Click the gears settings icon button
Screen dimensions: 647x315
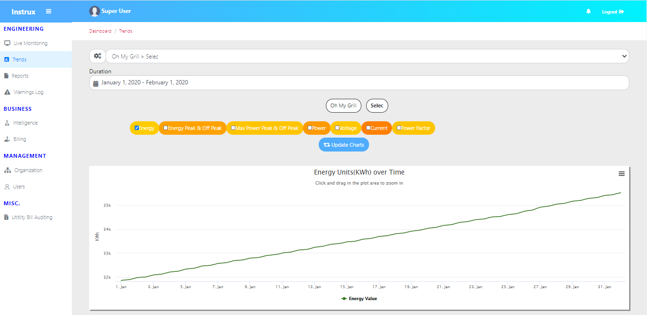pos(97,56)
